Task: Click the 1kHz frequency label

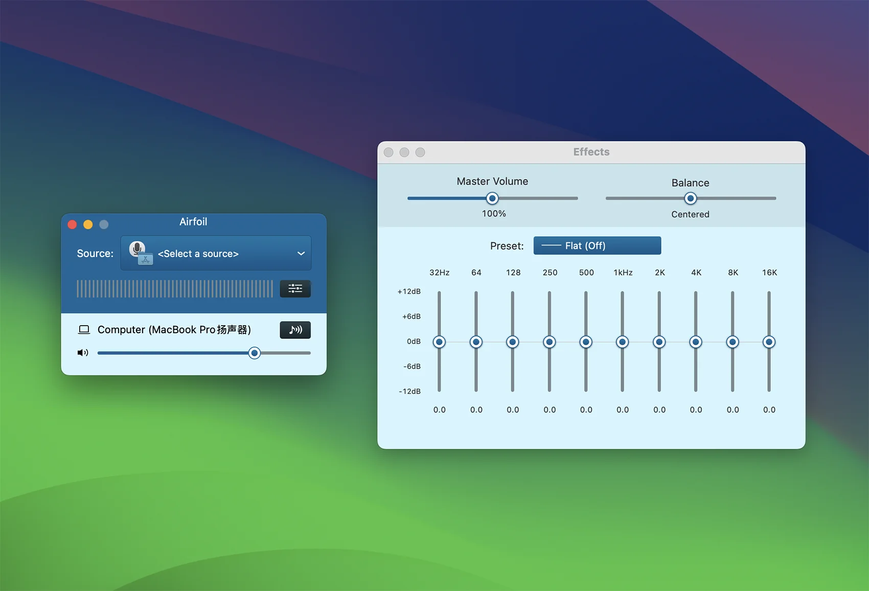Action: [623, 272]
